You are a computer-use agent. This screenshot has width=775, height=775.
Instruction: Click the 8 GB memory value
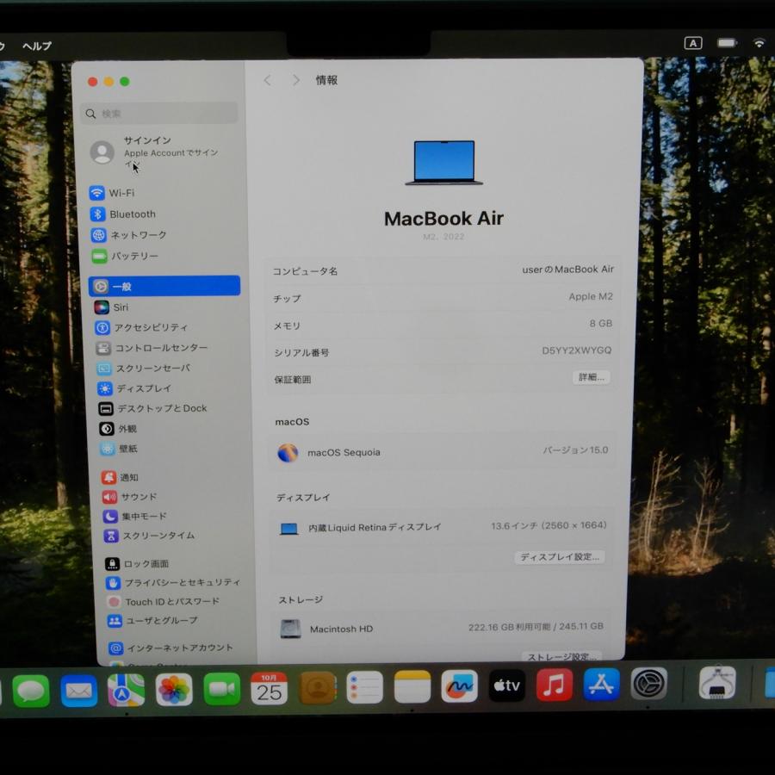point(600,324)
